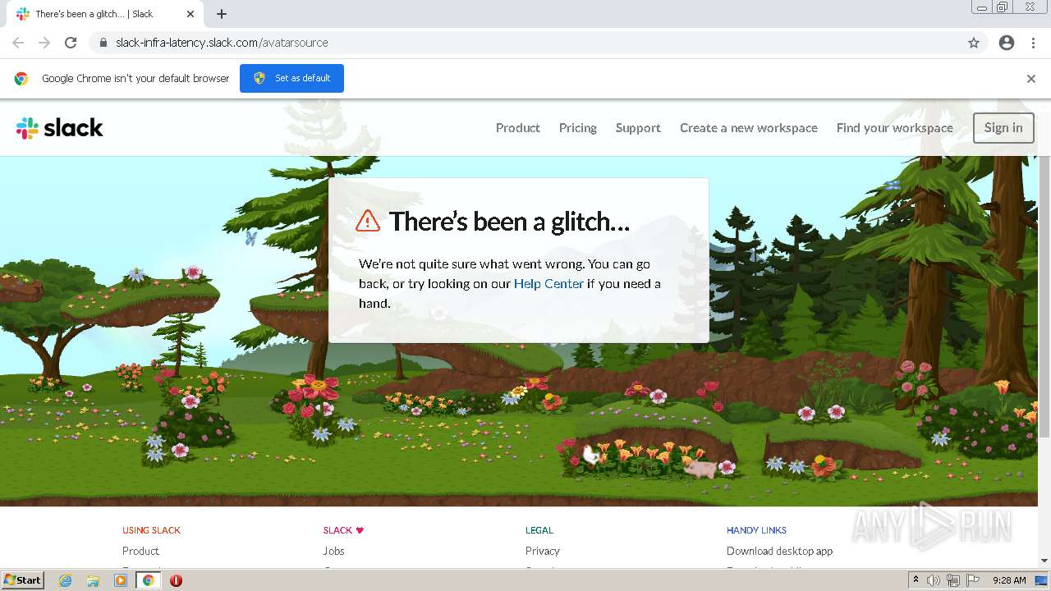
Task: Click the Show desktop button on taskbar
Action: (1042, 580)
